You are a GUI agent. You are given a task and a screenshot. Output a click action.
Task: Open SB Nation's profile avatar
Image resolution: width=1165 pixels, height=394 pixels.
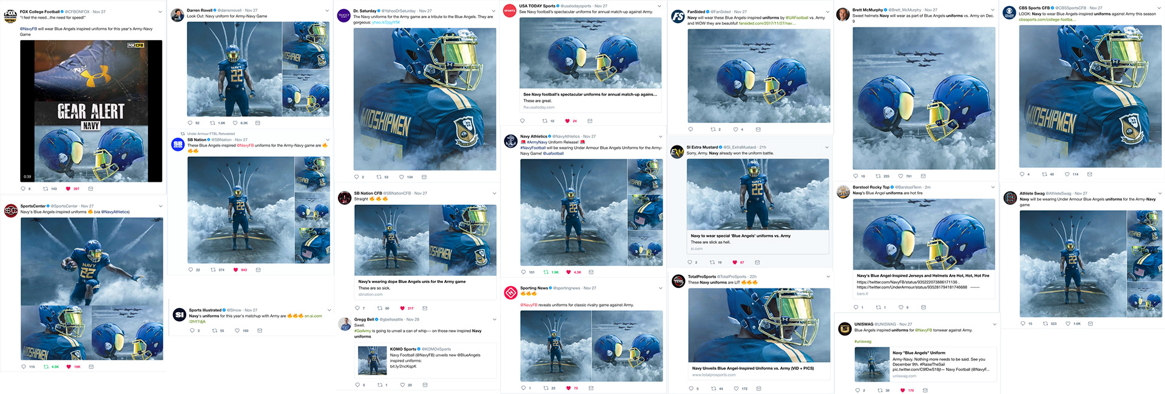[178, 144]
